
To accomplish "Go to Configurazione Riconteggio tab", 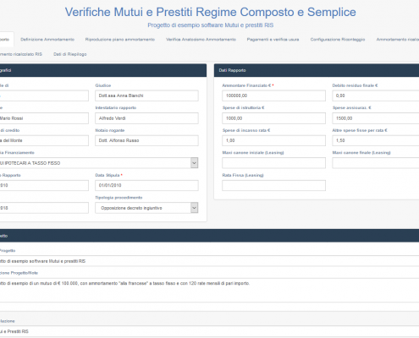I will pos(338,40).
